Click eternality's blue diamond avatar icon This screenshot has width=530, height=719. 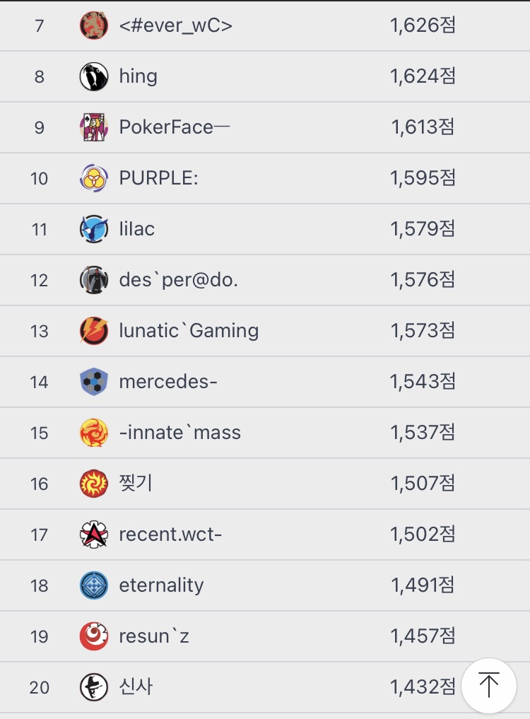tap(94, 585)
